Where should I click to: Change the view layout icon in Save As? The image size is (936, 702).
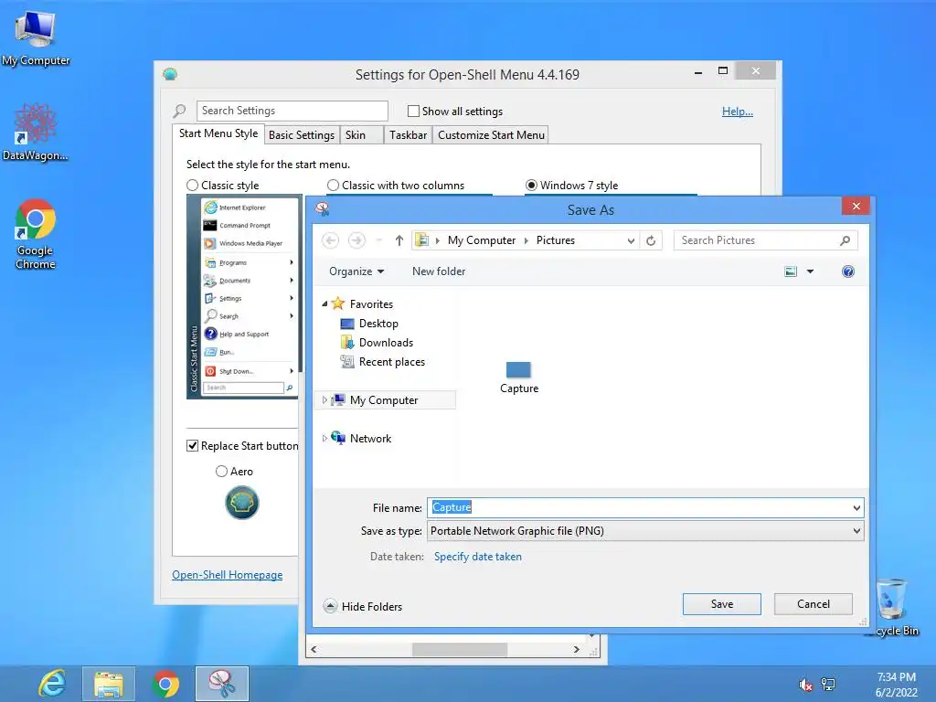(791, 271)
